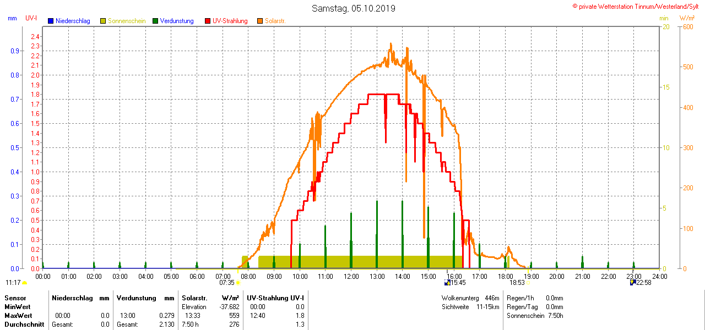Click the Niederschlag column header in table
Viewport: 705px width, 330px height.
click(x=73, y=298)
